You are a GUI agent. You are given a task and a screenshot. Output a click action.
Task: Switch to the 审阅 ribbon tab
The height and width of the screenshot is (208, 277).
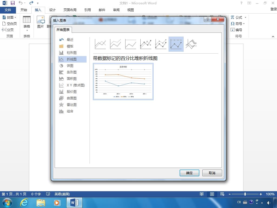[116, 10]
